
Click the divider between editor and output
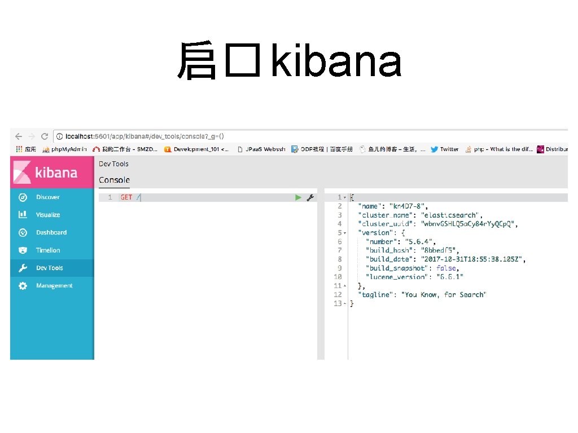pos(321,275)
